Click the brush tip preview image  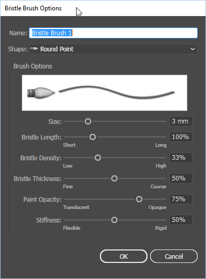tap(41, 93)
